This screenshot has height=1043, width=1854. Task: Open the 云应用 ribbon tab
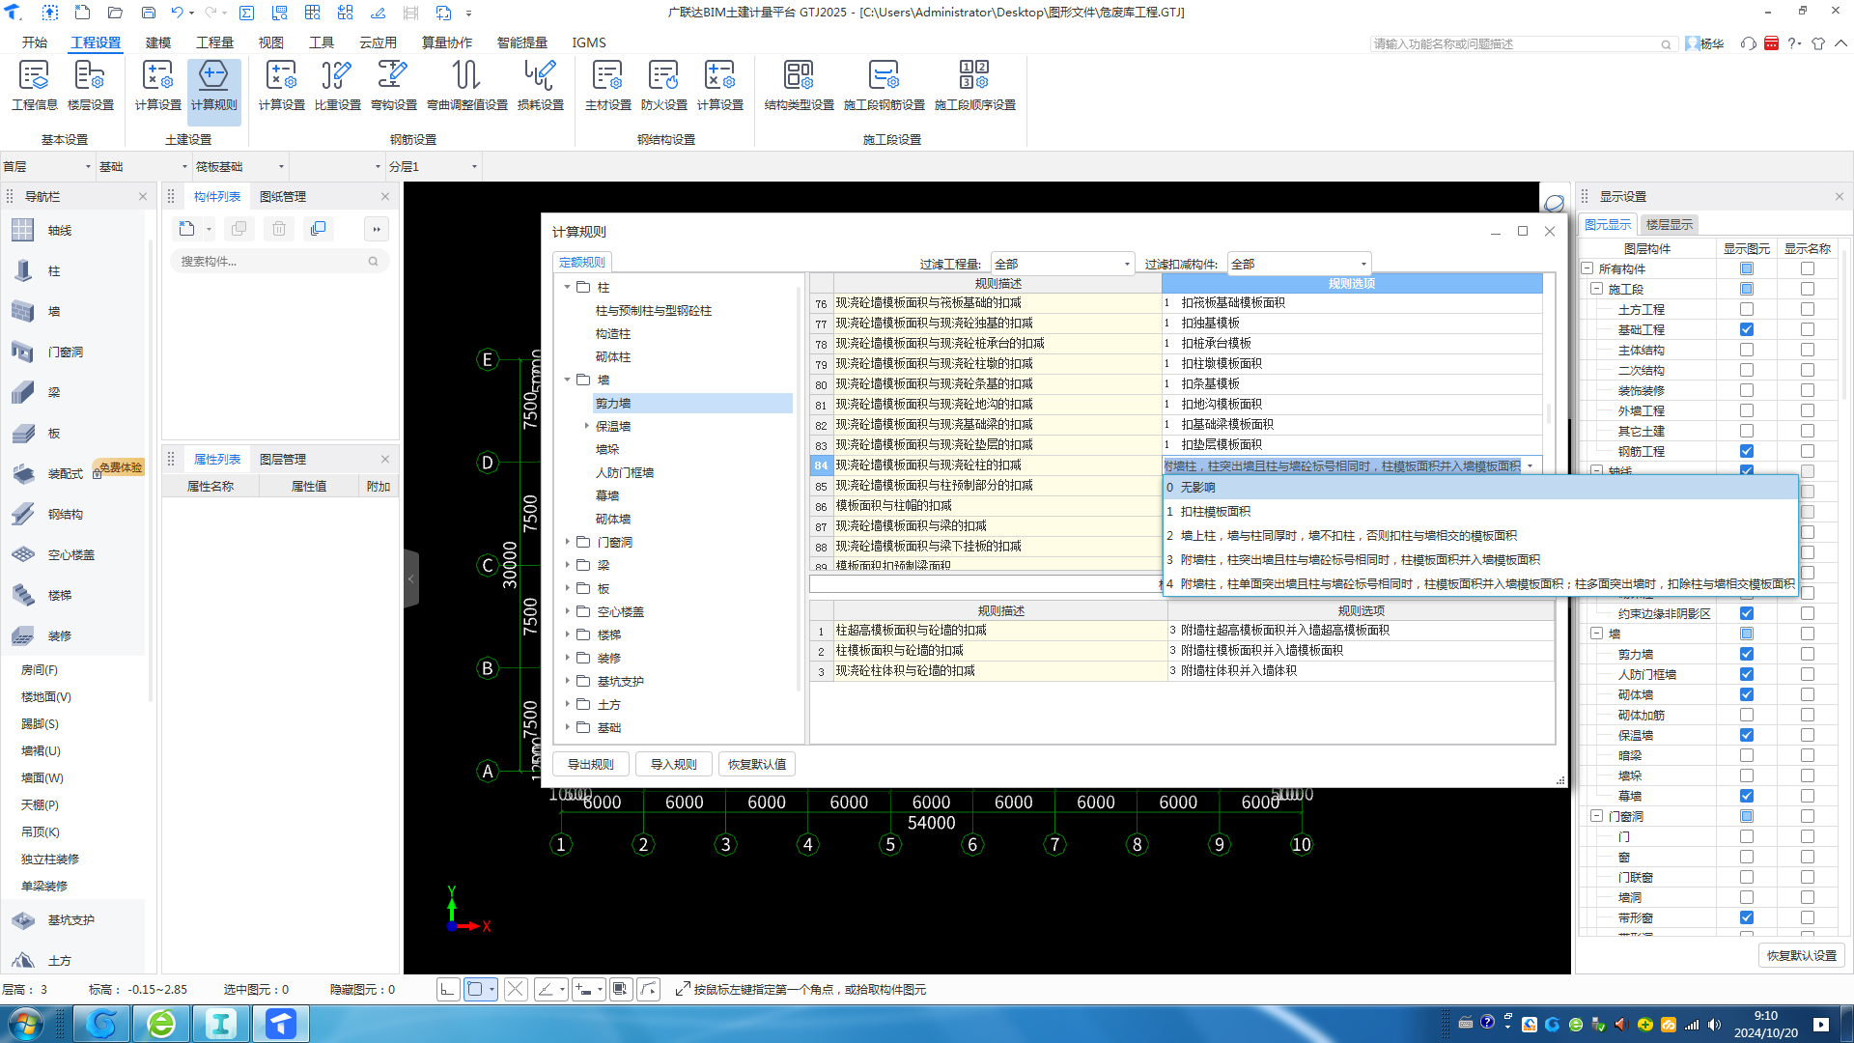[x=378, y=42]
